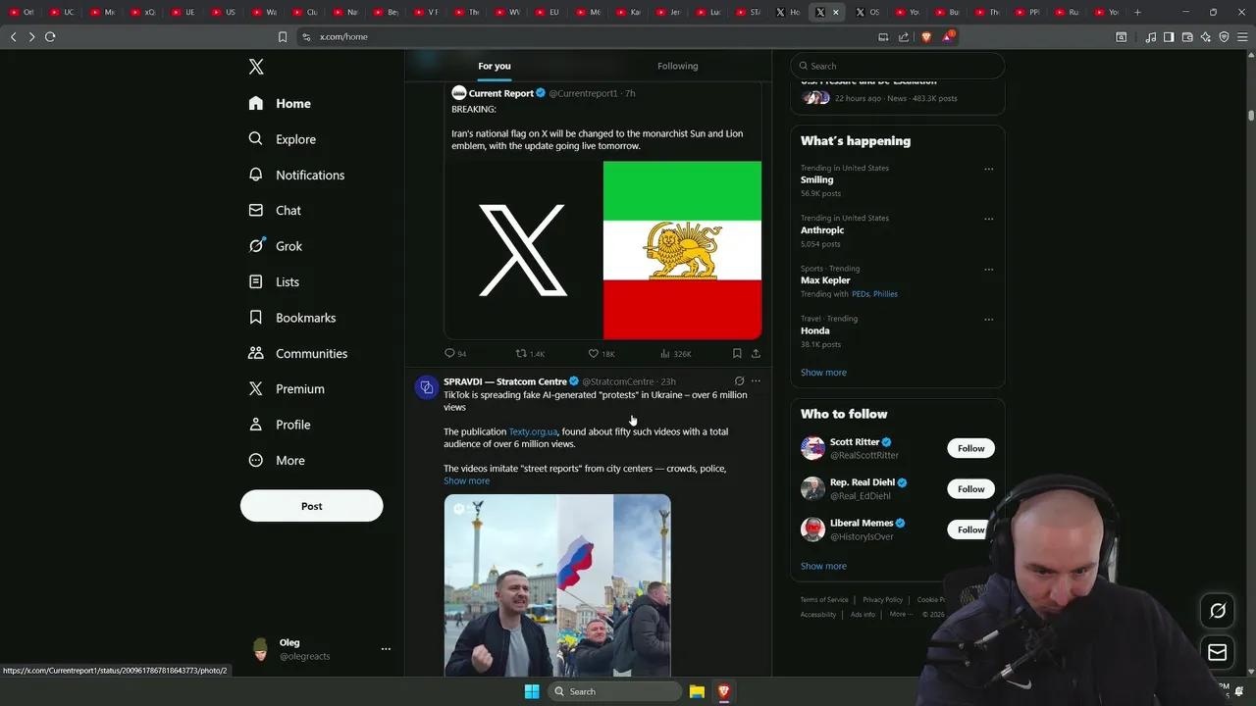Viewport: 1256px width, 706px height.
Task: Open the Texty.org.ua link
Action: 533,431
